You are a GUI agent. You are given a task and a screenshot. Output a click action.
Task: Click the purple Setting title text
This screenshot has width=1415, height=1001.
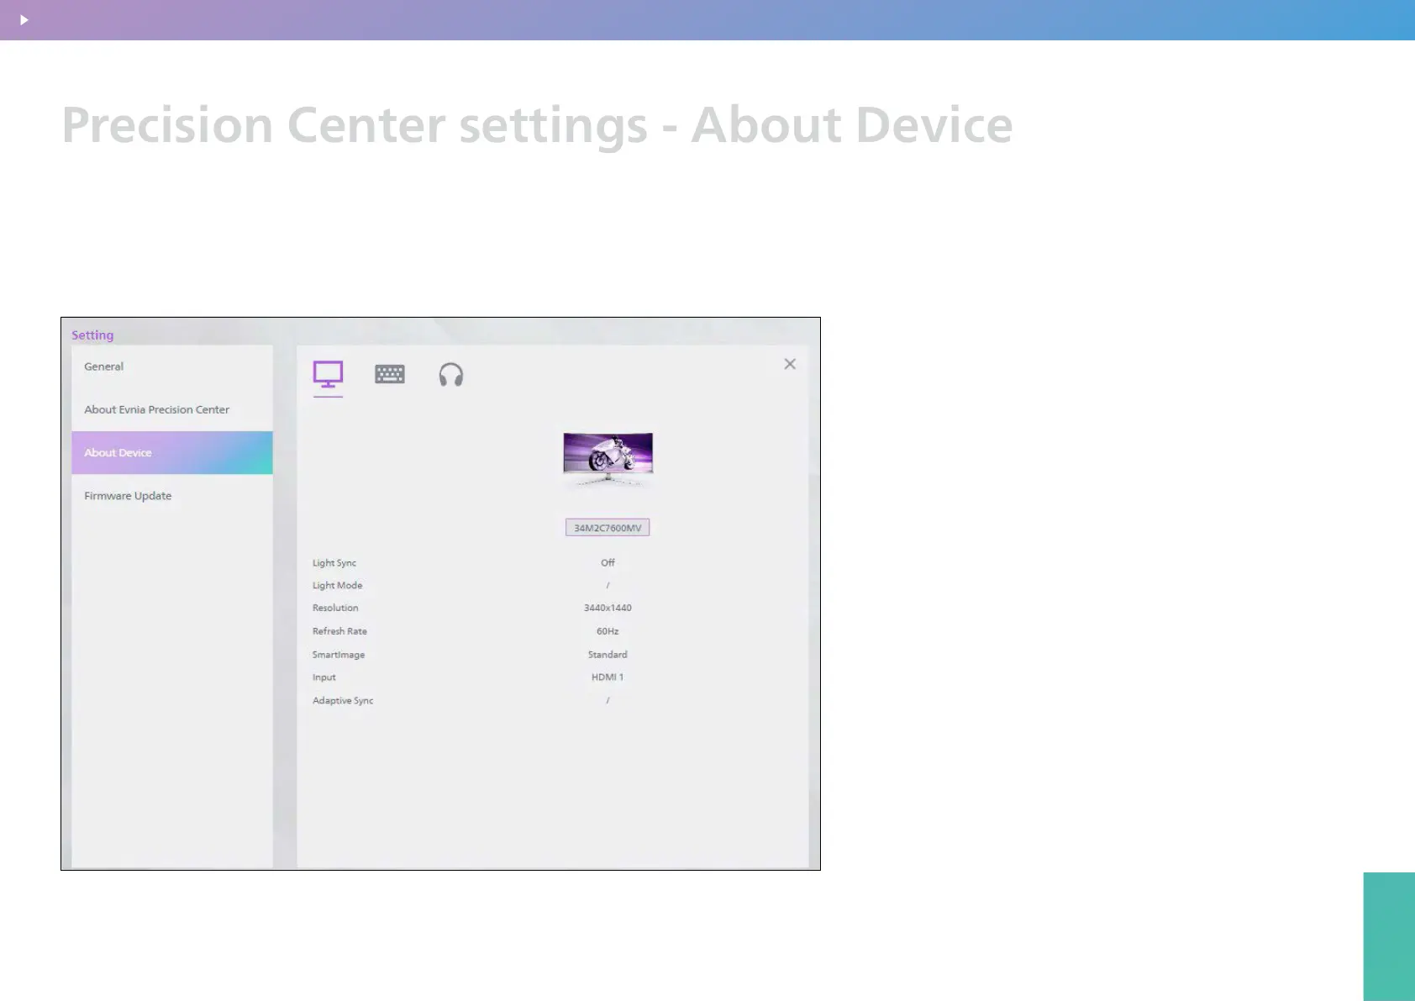tap(92, 335)
